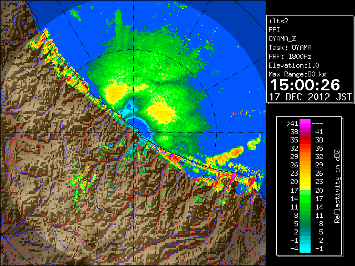Click the 'Reflectivity in dBZ' legend title
355x266 pixels.
337,186
